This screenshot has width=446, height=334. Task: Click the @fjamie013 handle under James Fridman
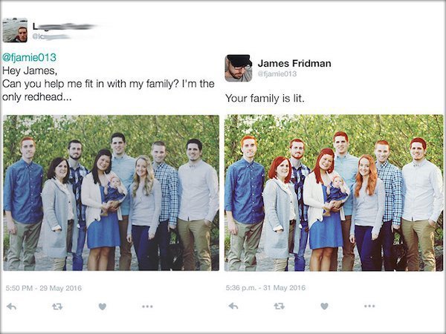[277, 73]
